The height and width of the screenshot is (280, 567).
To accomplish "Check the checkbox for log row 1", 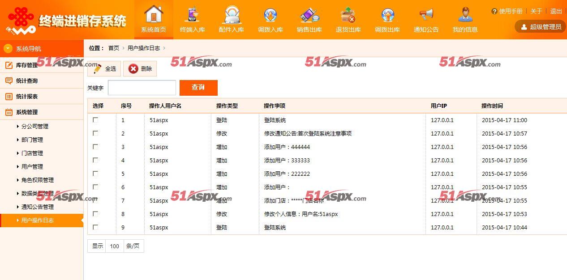I will pyautogui.click(x=95, y=120).
